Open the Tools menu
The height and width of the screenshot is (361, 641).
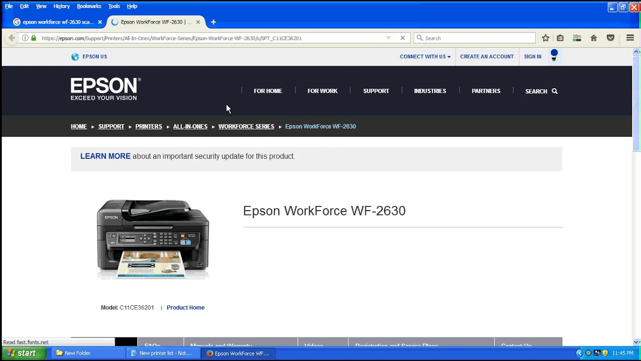click(114, 7)
